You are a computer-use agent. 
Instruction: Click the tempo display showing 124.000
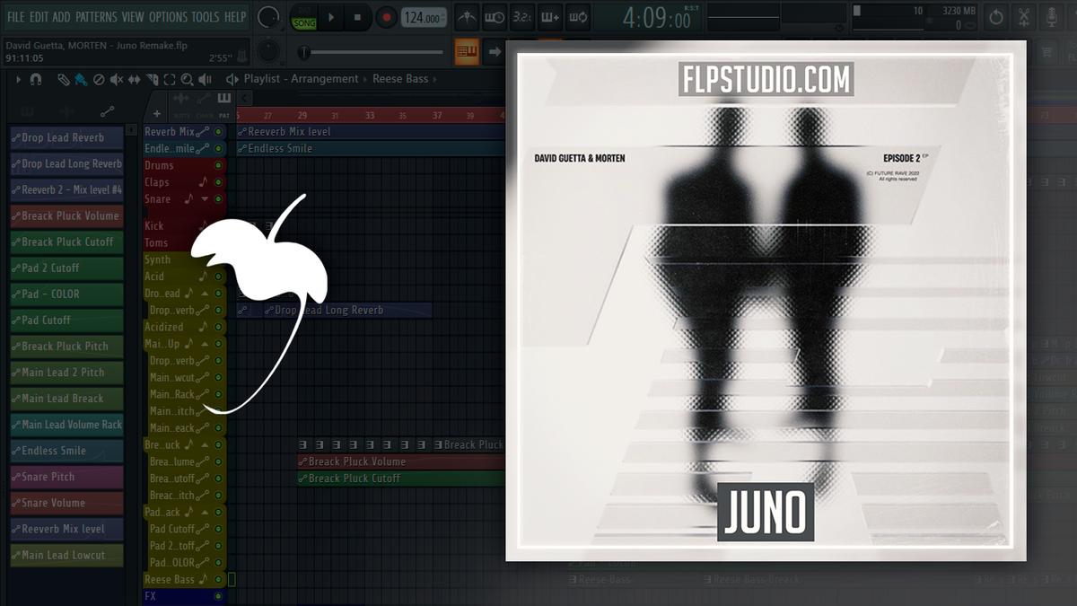tap(424, 16)
